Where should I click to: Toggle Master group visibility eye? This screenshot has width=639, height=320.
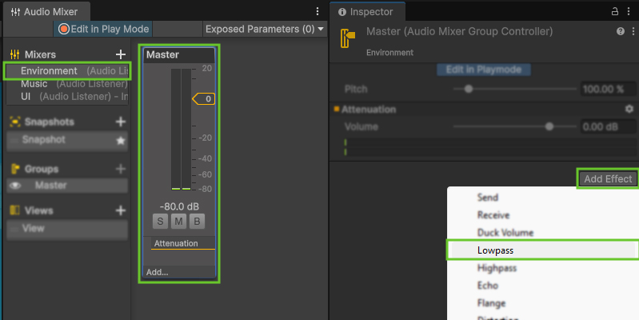[x=14, y=186]
